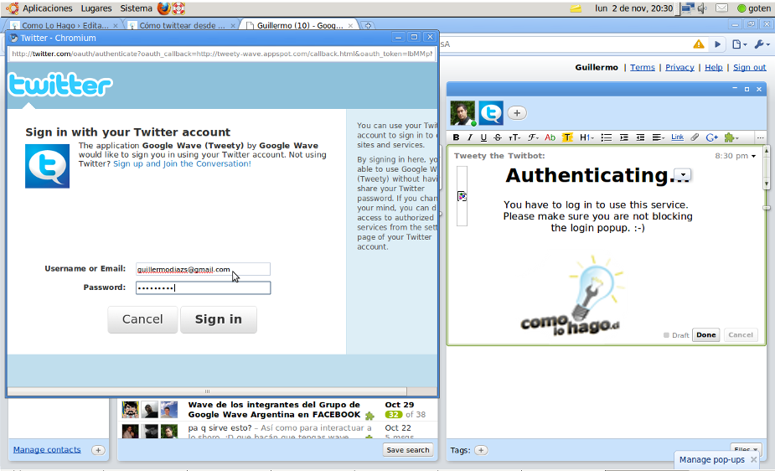Image resolution: width=775 pixels, height=471 pixels.
Task: Open the Sistema menu
Action: tap(136, 8)
